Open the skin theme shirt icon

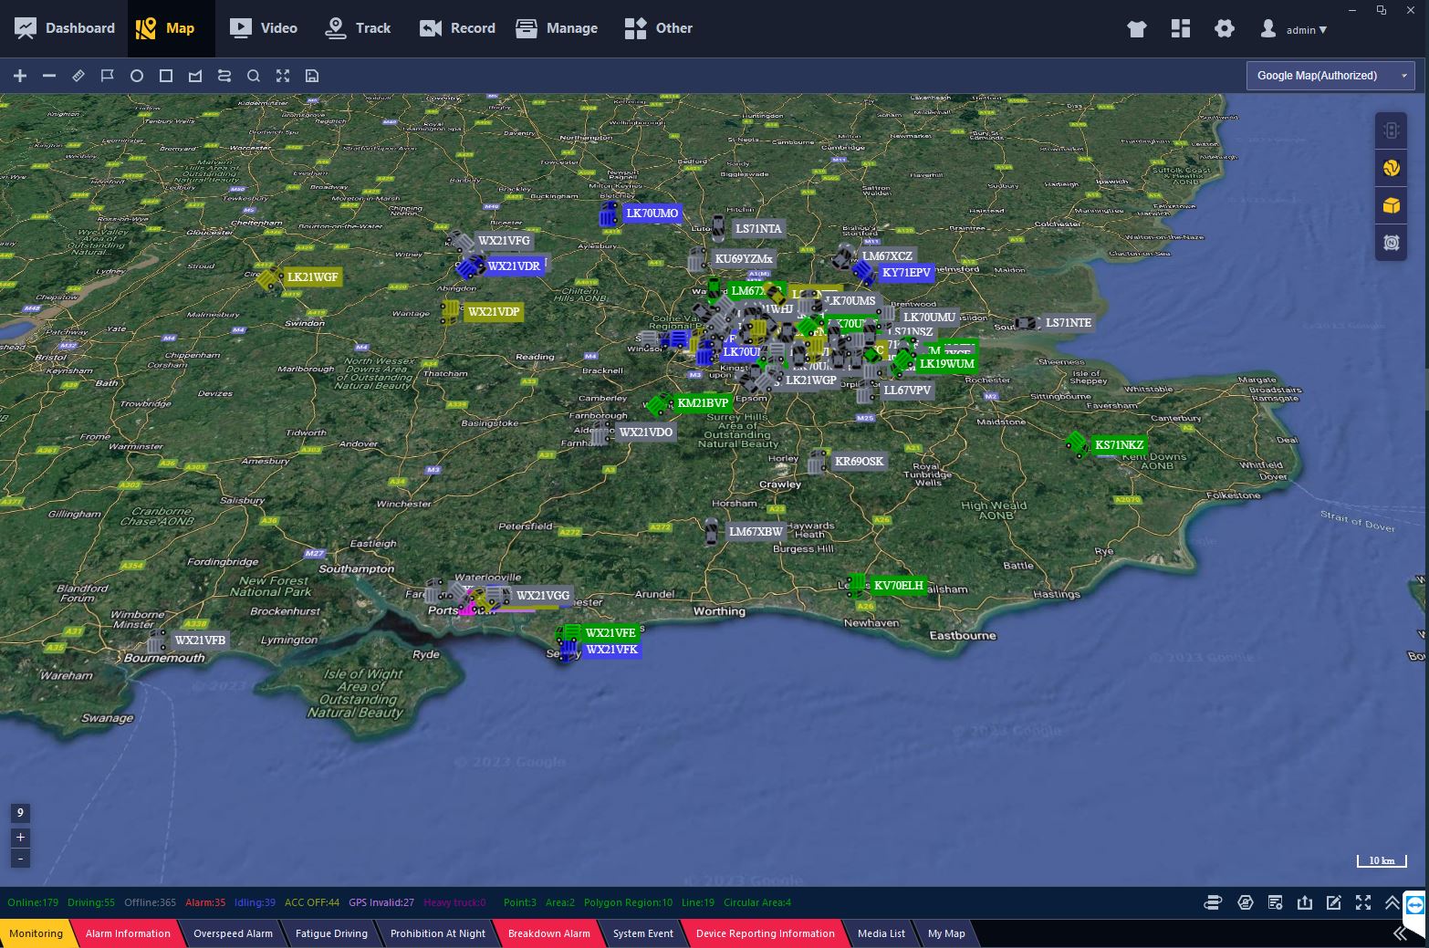point(1136,28)
